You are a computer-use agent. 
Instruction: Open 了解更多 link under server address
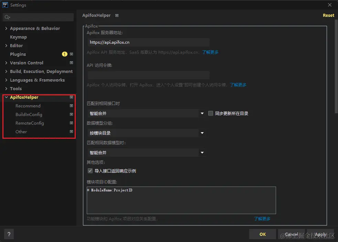tap(210, 52)
